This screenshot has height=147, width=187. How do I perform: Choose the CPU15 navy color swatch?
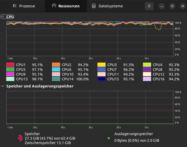102,79
